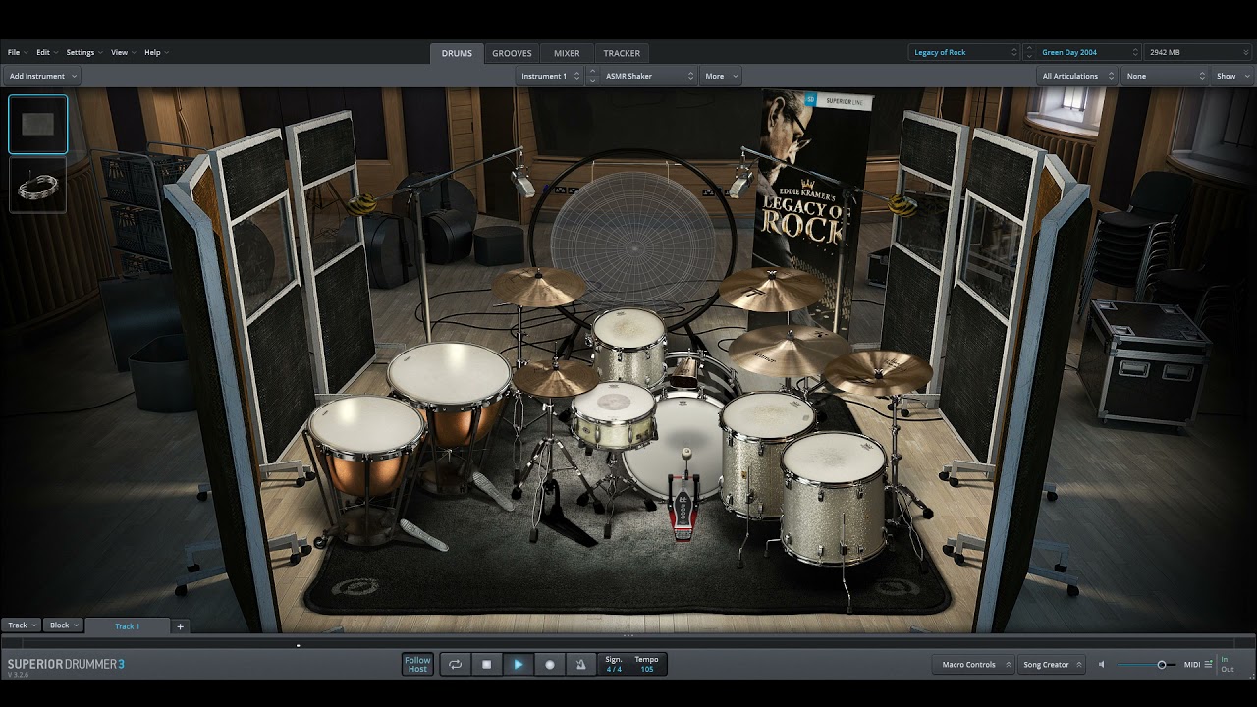The image size is (1257, 707).
Task: Click the timeline position marker
Action: 299,645
